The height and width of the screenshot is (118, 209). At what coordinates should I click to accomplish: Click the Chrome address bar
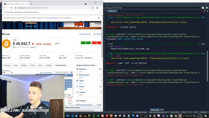pos(53,8)
